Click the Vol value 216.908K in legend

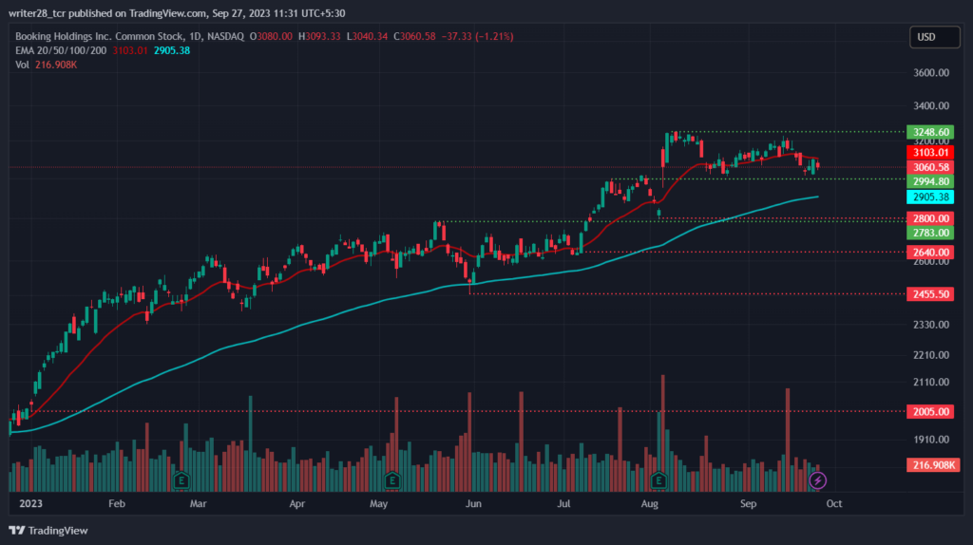[x=56, y=66]
